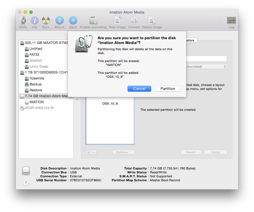Eject the disk using Eject icon

click(x=73, y=21)
